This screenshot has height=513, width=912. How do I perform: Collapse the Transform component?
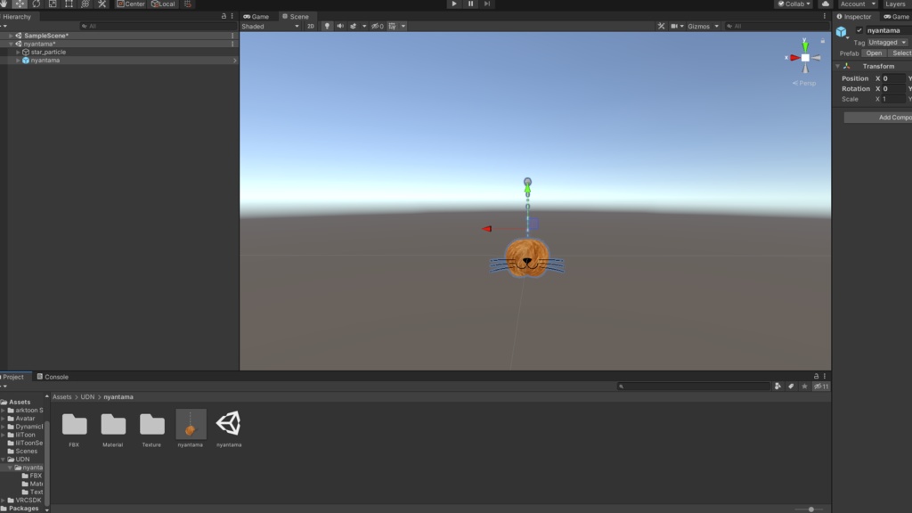click(x=838, y=66)
